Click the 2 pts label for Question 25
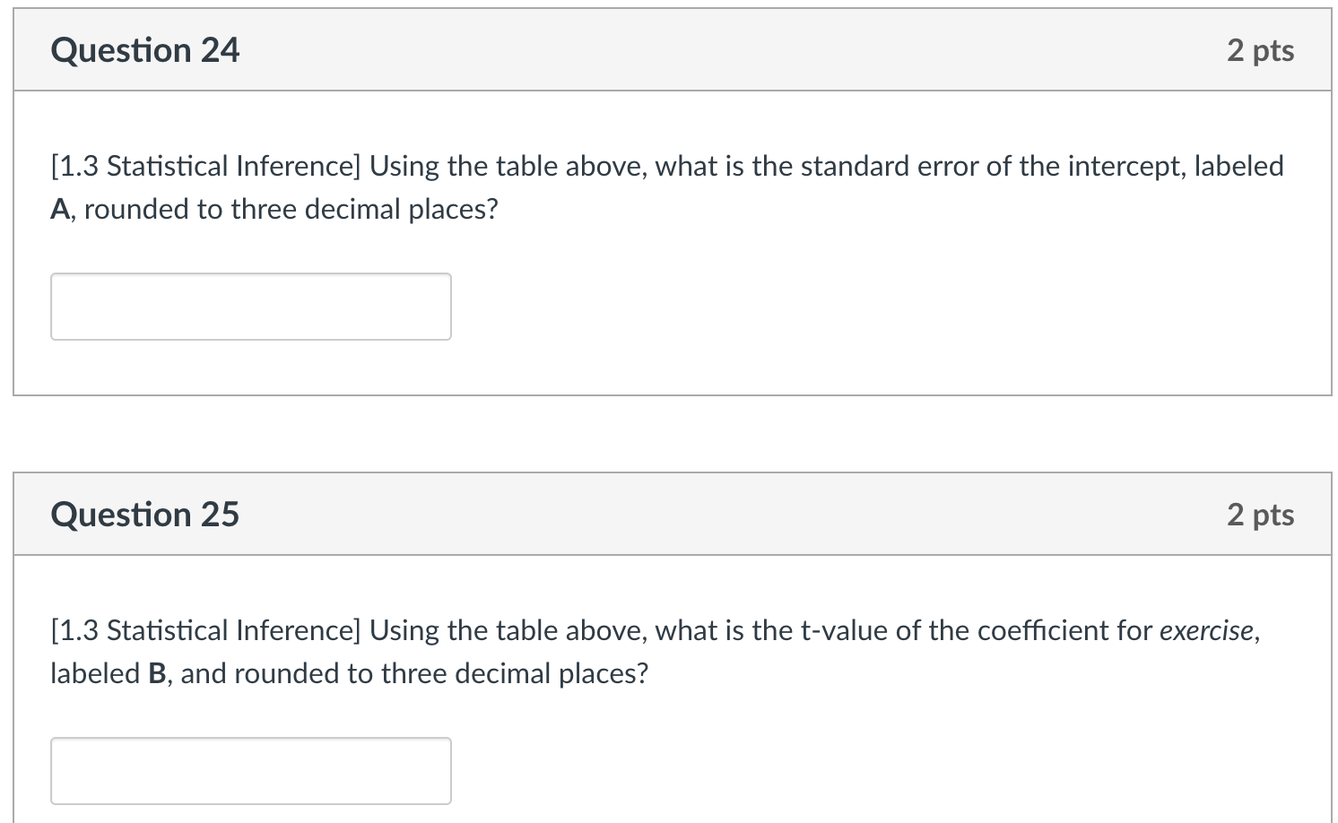The image size is (1338, 823). pos(1260,515)
